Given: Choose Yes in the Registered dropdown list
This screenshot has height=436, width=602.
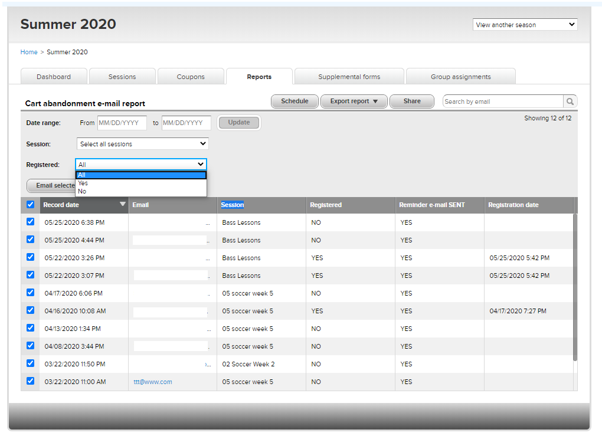Looking at the screenshot, I should coord(82,183).
